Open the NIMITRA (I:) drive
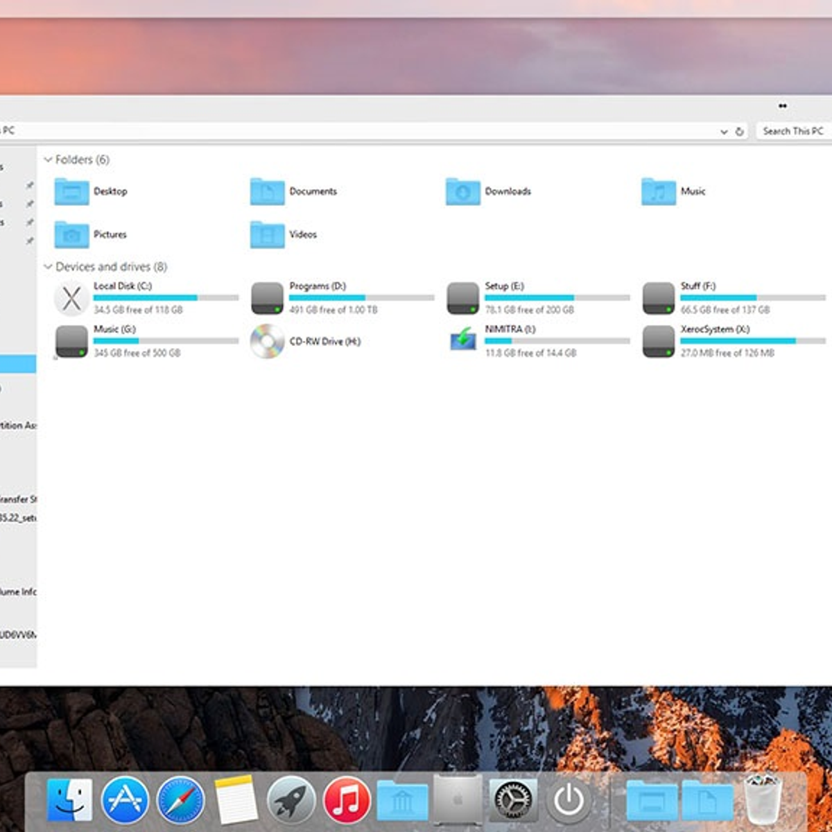This screenshot has width=832, height=832. [463, 340]
